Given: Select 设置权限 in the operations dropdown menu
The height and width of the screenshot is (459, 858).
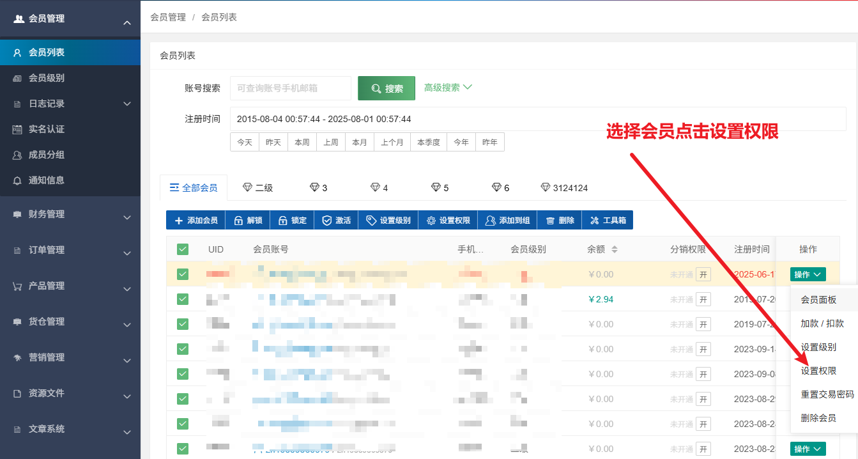Looking at the screenshot, I should 818,371.
